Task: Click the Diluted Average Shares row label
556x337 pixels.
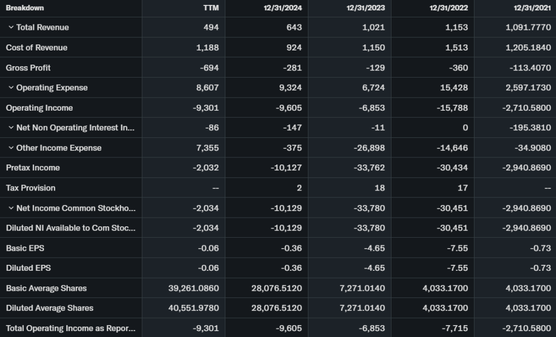Action: [49, 308]
